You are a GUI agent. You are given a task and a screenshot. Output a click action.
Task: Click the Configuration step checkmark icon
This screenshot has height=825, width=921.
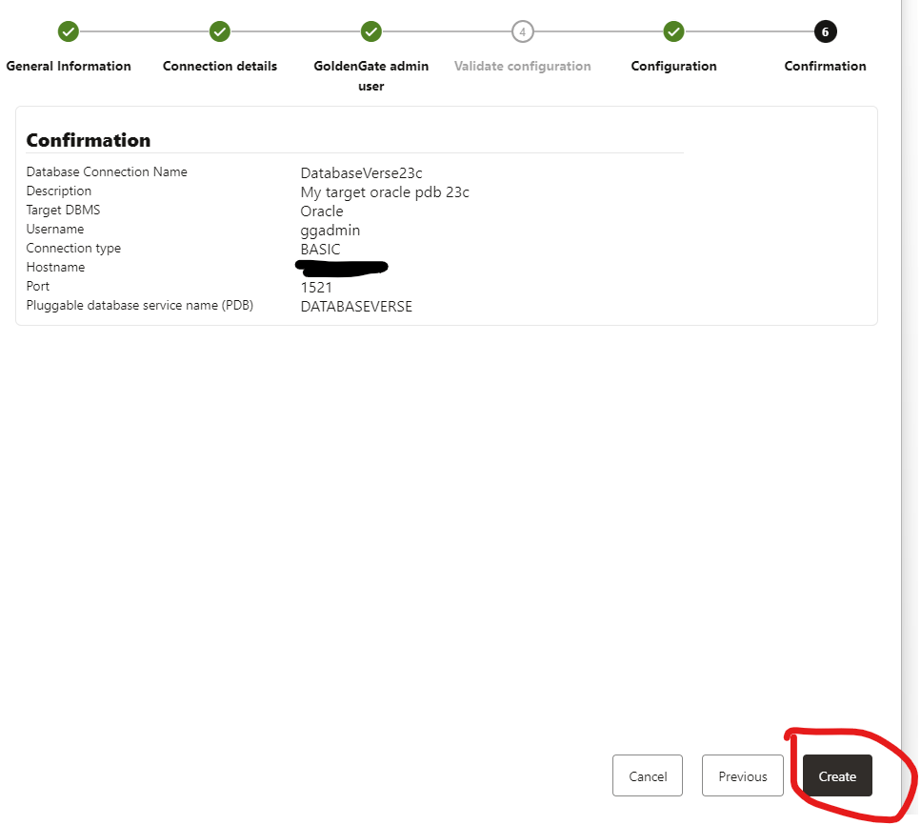point(673,31)
